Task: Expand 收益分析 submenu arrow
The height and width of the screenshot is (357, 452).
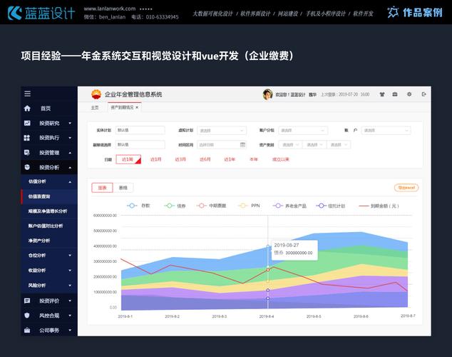Action: point(70,271)
